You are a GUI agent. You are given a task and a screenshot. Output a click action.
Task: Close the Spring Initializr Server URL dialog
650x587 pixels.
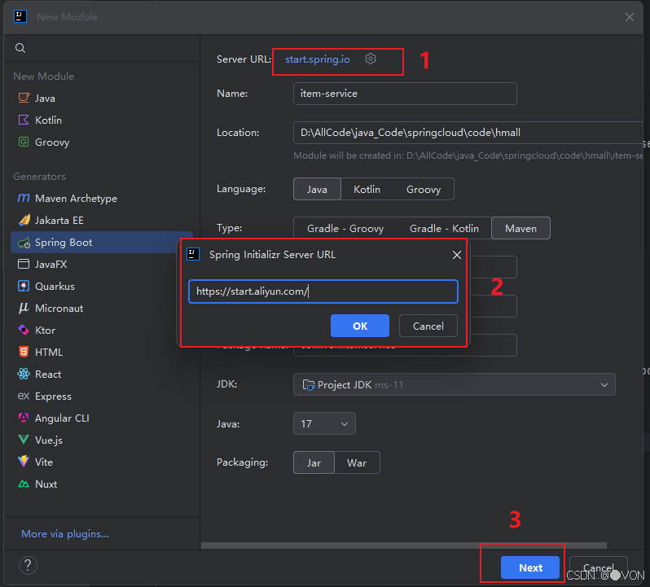point(457,255)
